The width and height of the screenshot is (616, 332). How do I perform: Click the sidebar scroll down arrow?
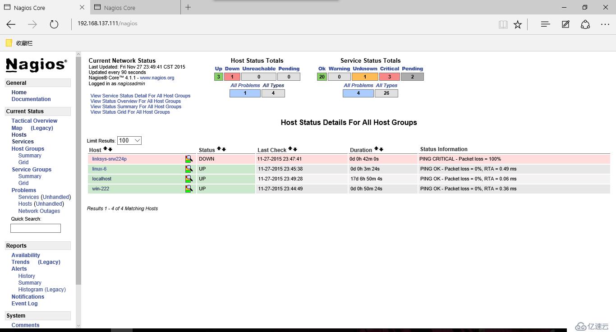pos(78,325)
